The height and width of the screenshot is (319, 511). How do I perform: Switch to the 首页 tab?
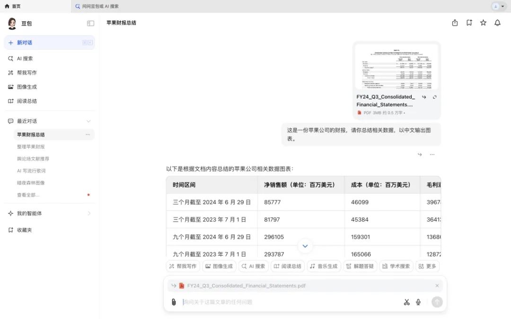13,6
